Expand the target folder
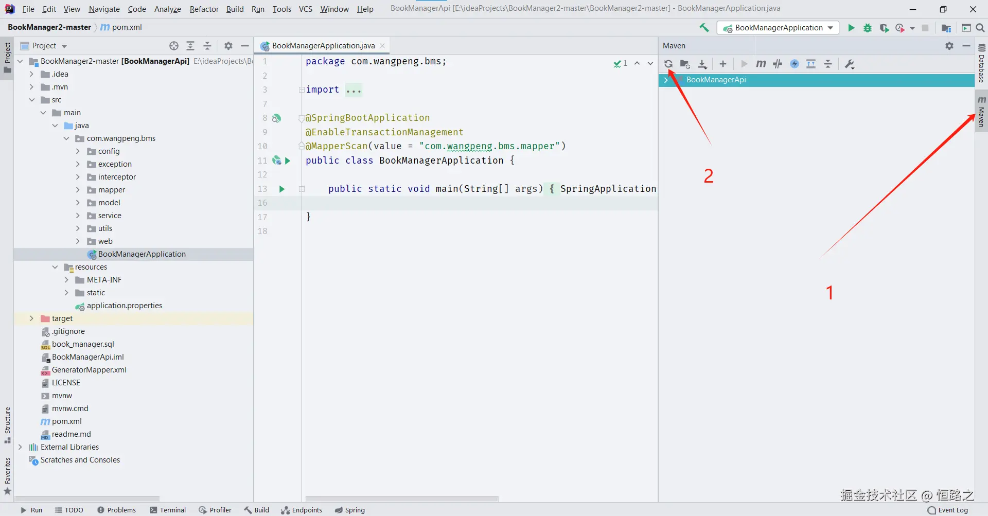Viewport: 988px width, 516px height. tap(31, 318)
